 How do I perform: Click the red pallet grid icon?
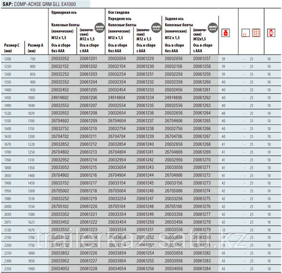click(256, 33)
